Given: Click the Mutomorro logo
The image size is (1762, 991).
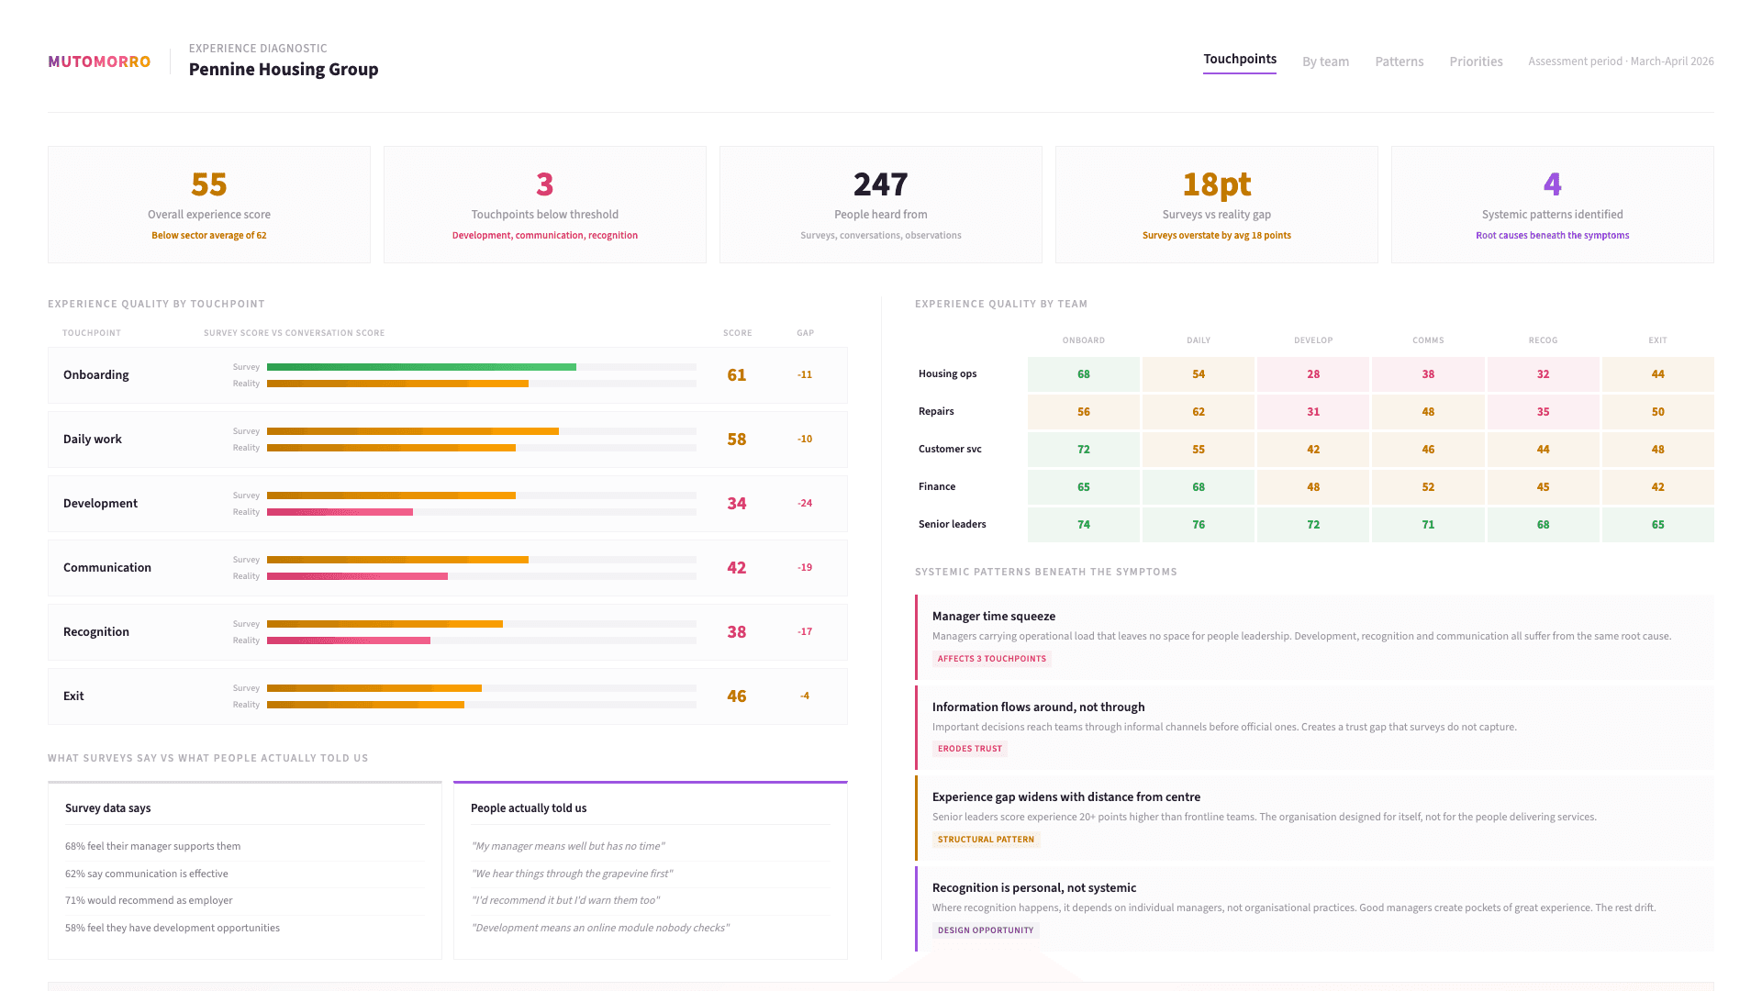Looking at the screenshot, I should [x=98, y=61].
